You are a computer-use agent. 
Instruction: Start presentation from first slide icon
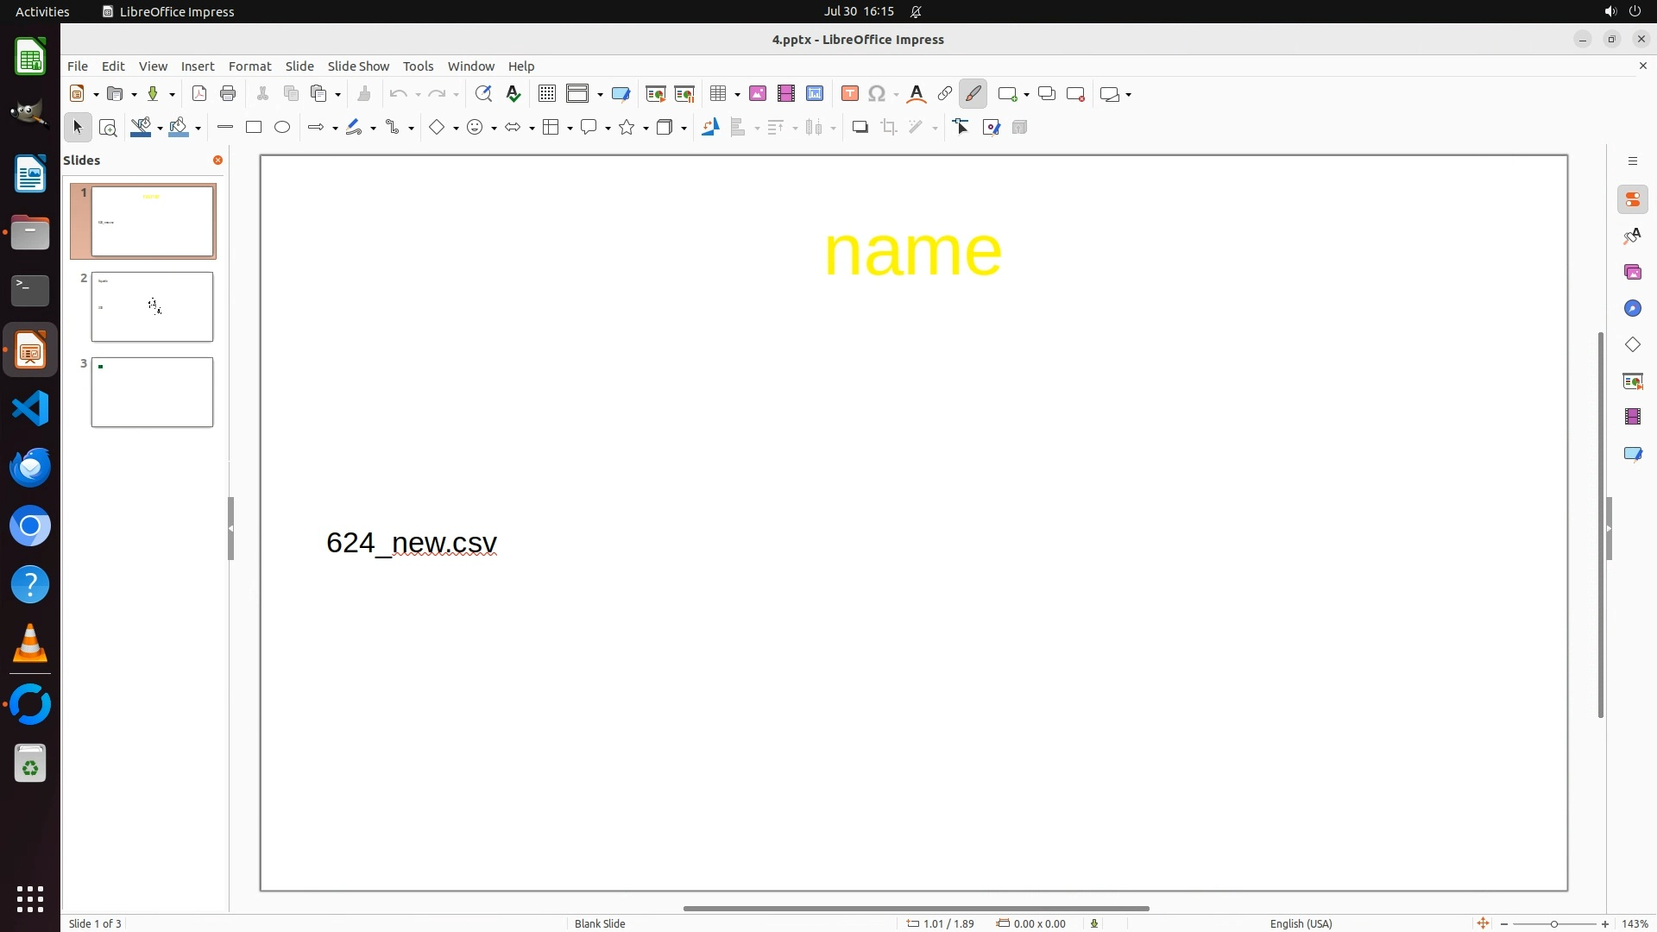click(x=656, y=94)
